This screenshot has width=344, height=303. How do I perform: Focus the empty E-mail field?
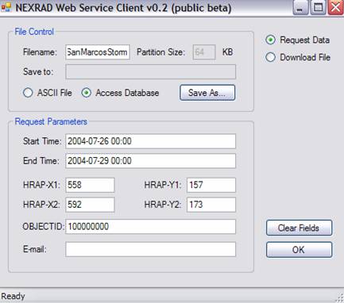(x=150, y=249)
